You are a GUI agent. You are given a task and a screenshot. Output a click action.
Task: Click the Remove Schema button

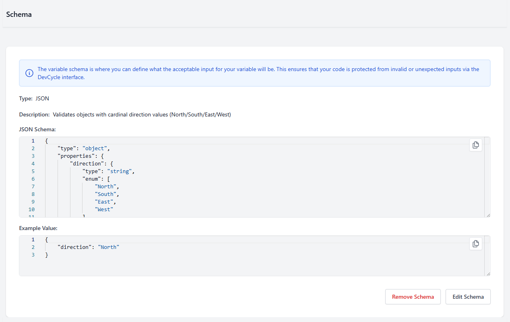coord(413,297)
